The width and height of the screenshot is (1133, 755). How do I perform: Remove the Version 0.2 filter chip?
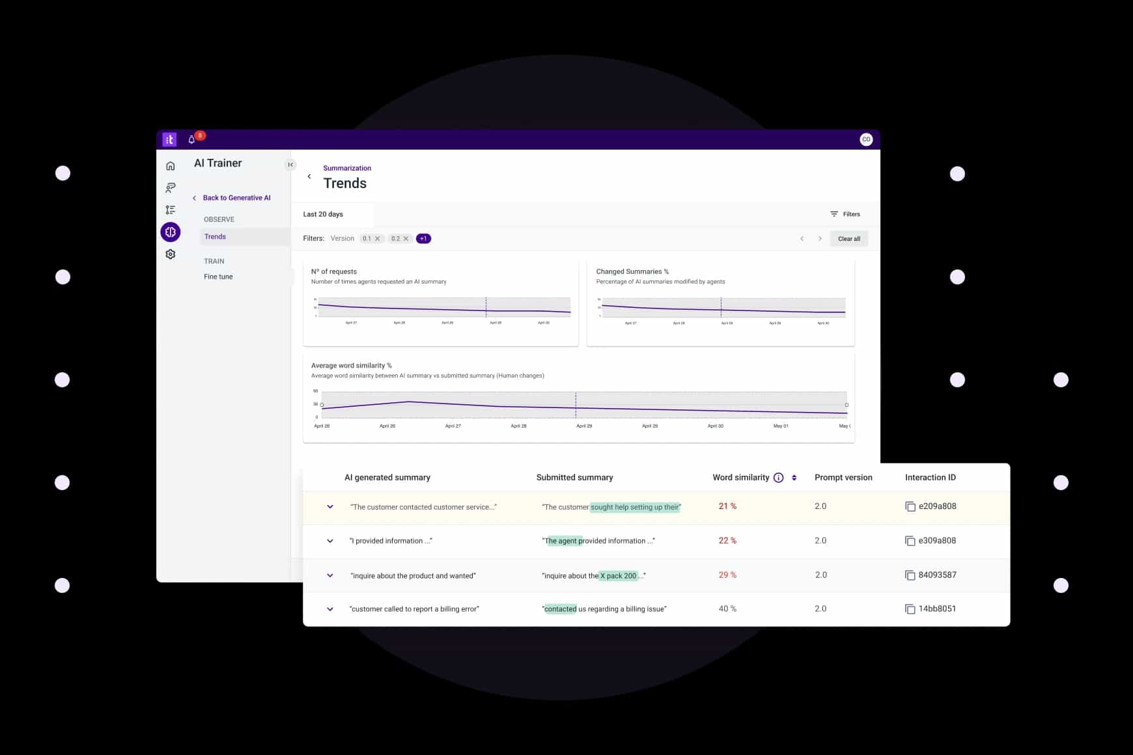tap(406, 238)
